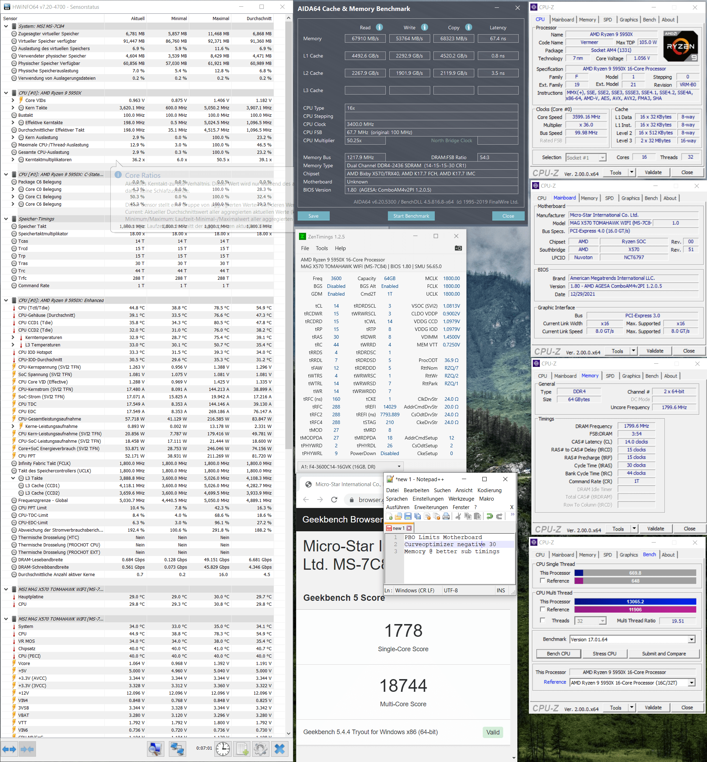Click the HWiNFO vertical scrollbar thumb
Viewport: 707px width, 762px height.
tap(289, 235)
